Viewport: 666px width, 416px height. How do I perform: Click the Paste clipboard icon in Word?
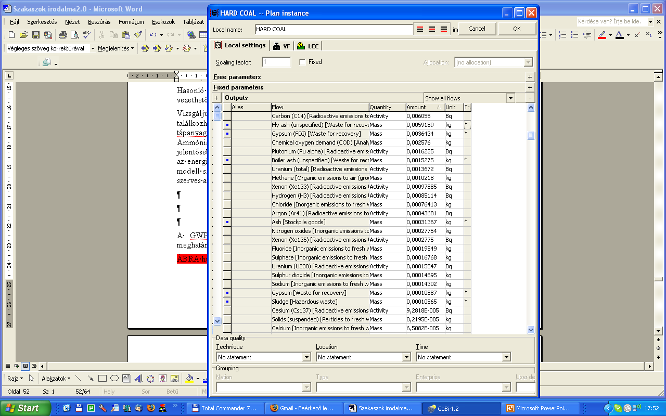[125, 35]
